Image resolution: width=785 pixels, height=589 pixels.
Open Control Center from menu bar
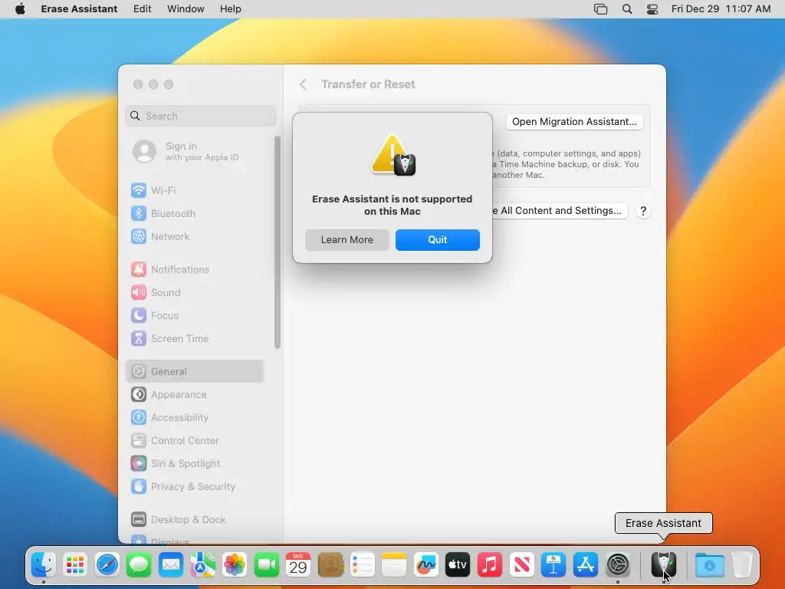[652, 9]
